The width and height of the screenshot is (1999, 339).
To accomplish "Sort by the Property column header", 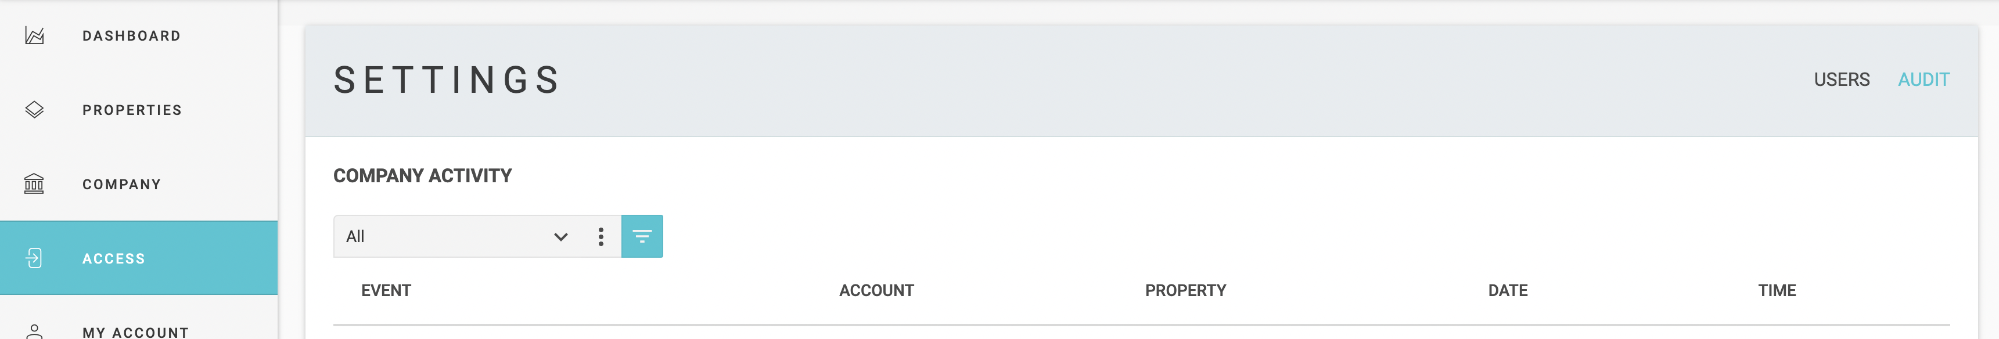I will tap(1185, 290).
